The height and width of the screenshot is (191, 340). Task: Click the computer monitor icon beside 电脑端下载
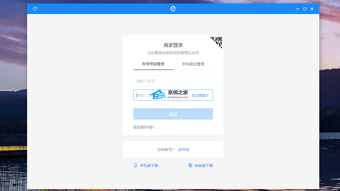pyautogui.click(x=190, y=165)
